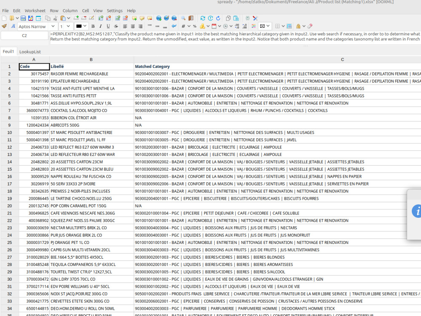This screenshot has height=316, width=421.
Task: Toggle right horizontal alignment
Action: click(141, 26)
